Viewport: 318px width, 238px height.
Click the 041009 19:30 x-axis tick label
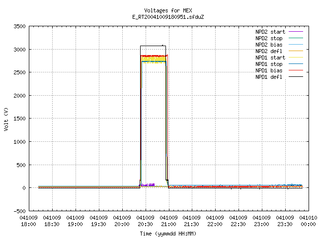coord(98,221)
